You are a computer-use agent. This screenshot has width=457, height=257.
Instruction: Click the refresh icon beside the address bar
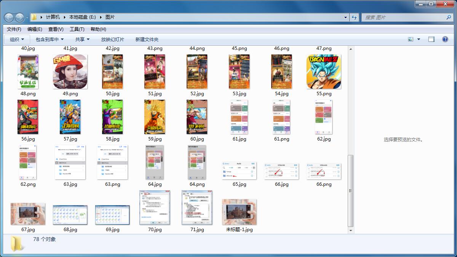point(355,17)
